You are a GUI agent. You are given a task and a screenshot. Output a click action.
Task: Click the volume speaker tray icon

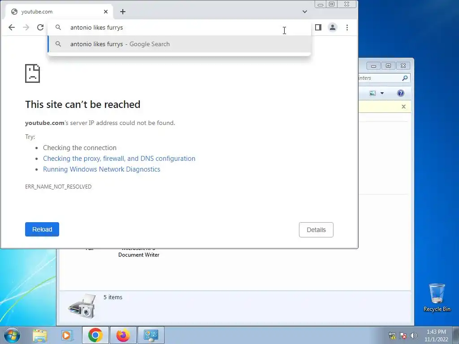(x=414, y=335)
